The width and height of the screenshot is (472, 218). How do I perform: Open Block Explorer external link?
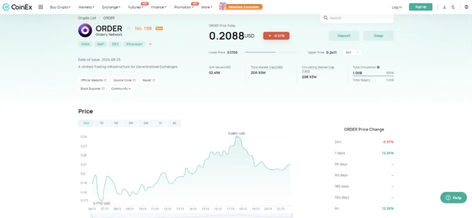pyautogui.click(x=92, y=88)
